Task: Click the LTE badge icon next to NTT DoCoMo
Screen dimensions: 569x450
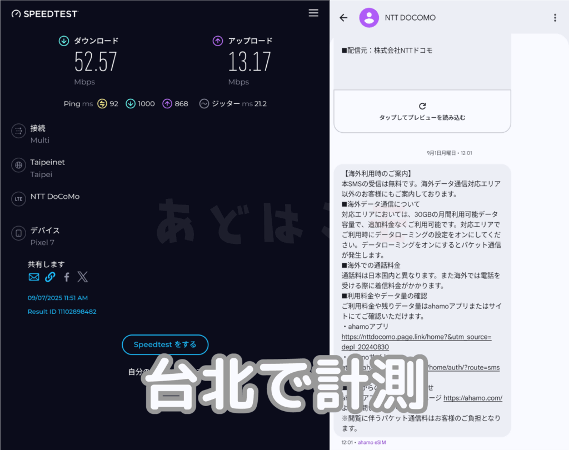Action: point(18,199)
